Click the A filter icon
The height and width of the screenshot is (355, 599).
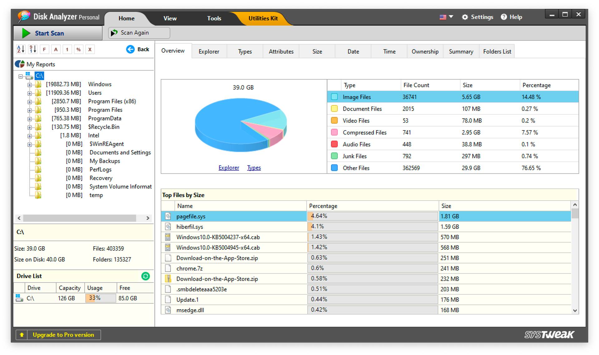point(56,49)
